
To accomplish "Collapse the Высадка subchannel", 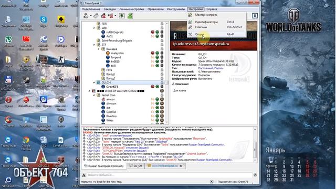I will [99, 49].
